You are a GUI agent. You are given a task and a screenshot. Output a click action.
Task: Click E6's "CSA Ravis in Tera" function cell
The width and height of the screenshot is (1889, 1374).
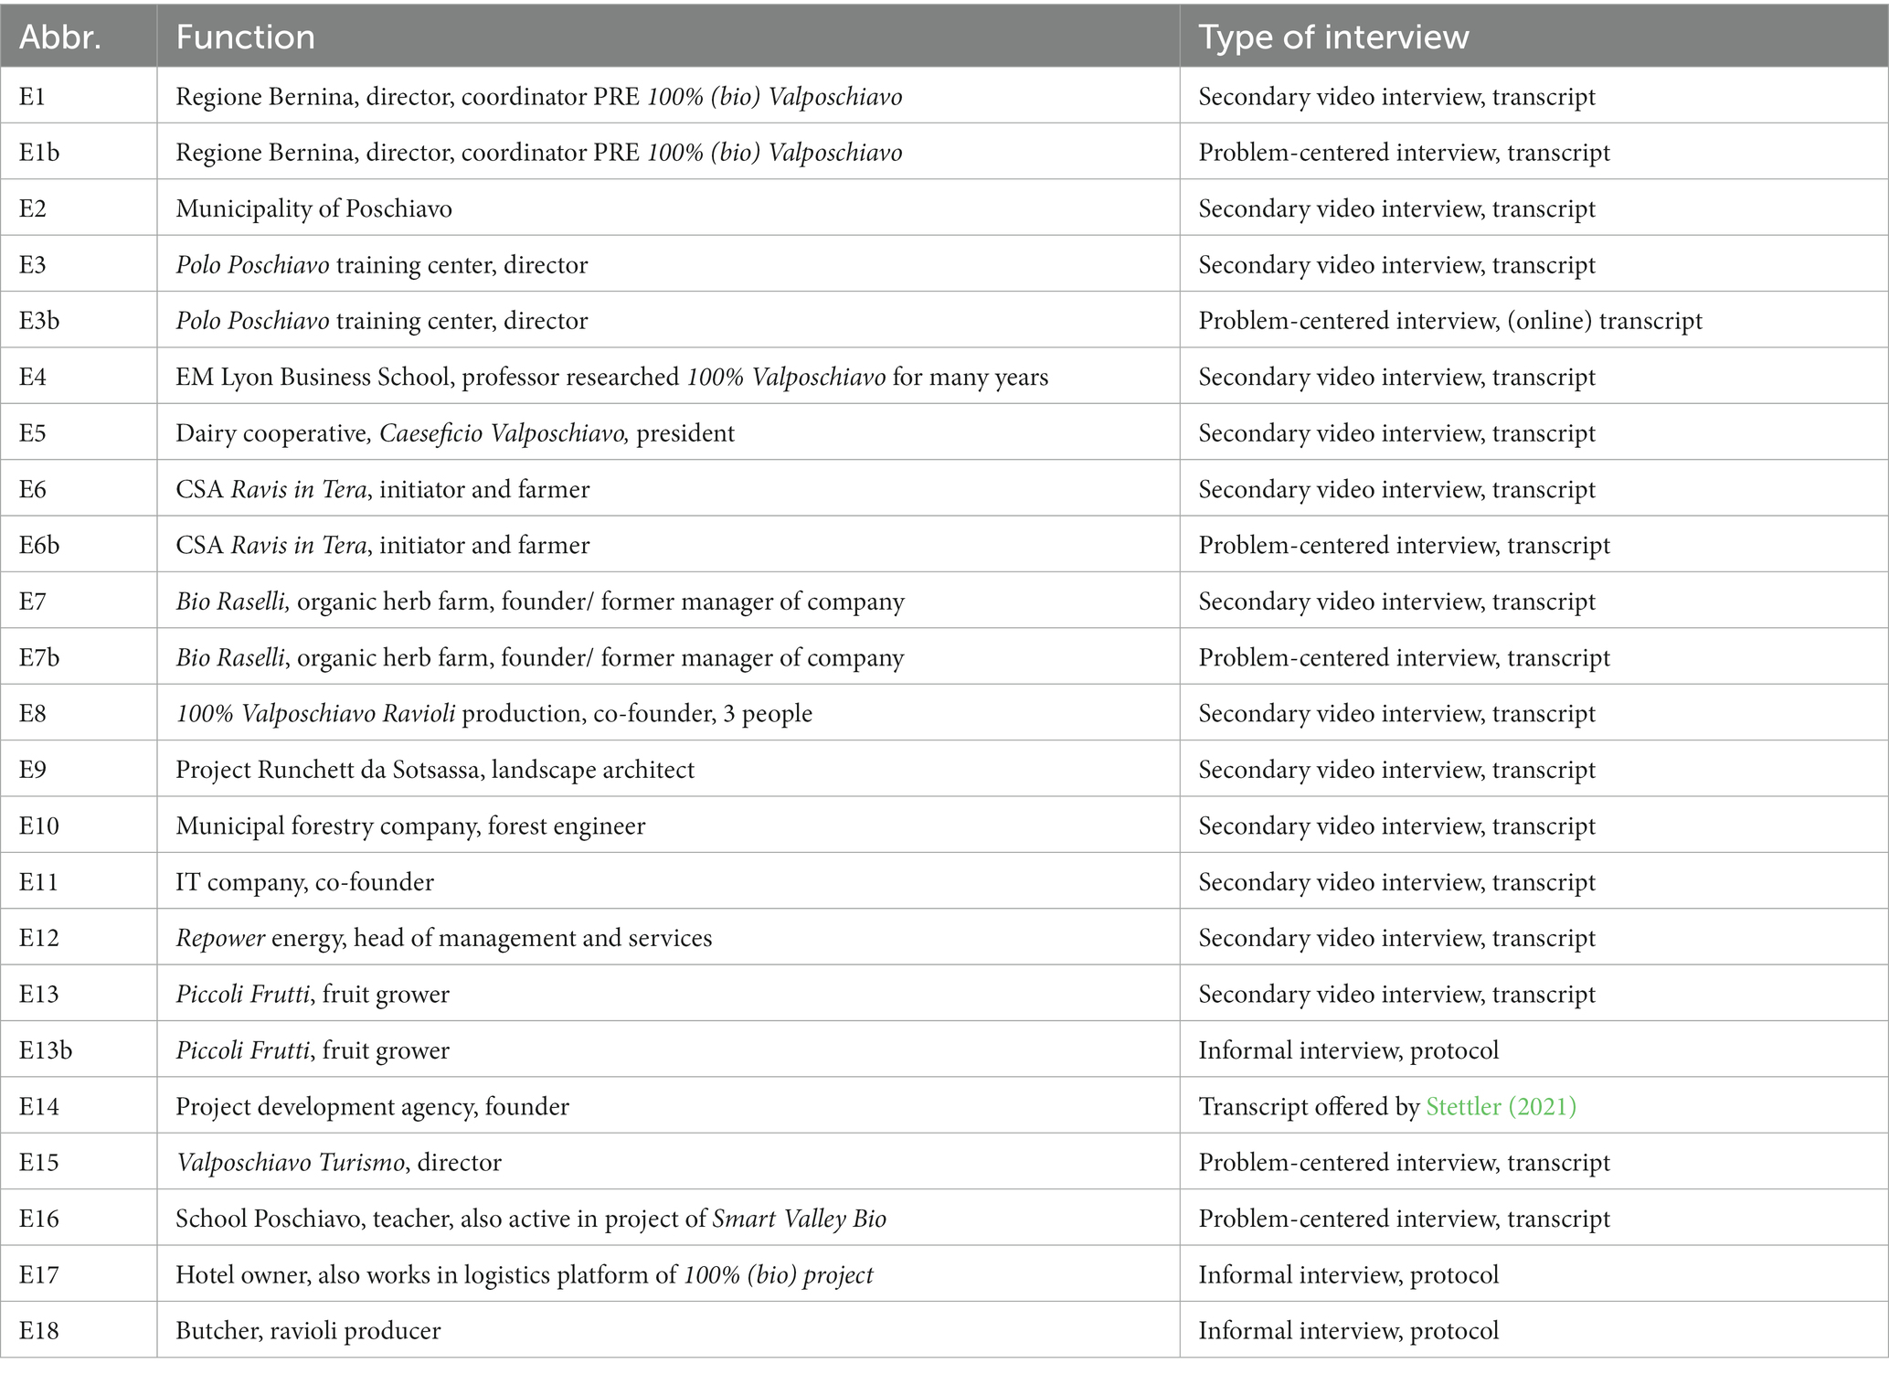[668, 489]
